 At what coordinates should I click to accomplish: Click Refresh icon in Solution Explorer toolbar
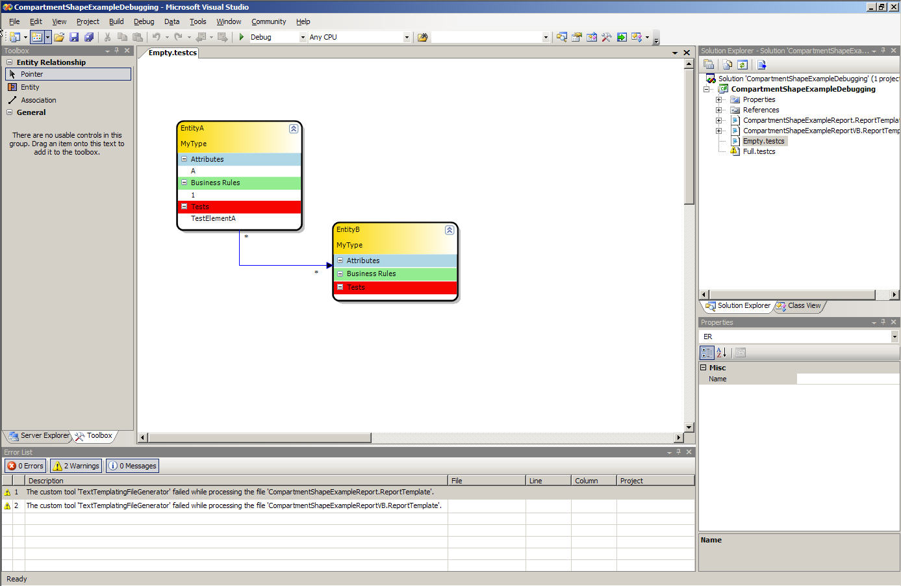click(742, 64)
